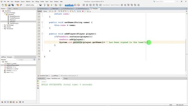Viewport: 188px width, 106px height.
Task: Click the Re-run green arrow in Output panel
Action: point(38,81)
